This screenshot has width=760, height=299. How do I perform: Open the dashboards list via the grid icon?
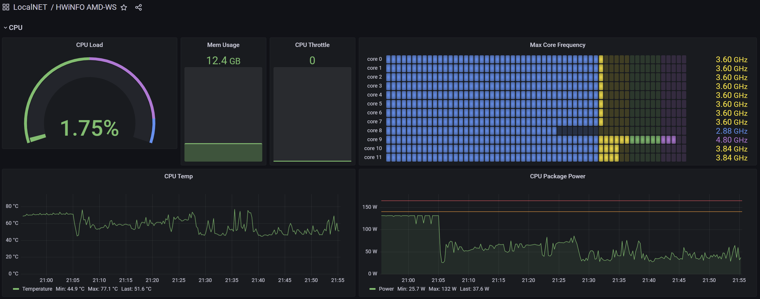click(x=5, y=7)
